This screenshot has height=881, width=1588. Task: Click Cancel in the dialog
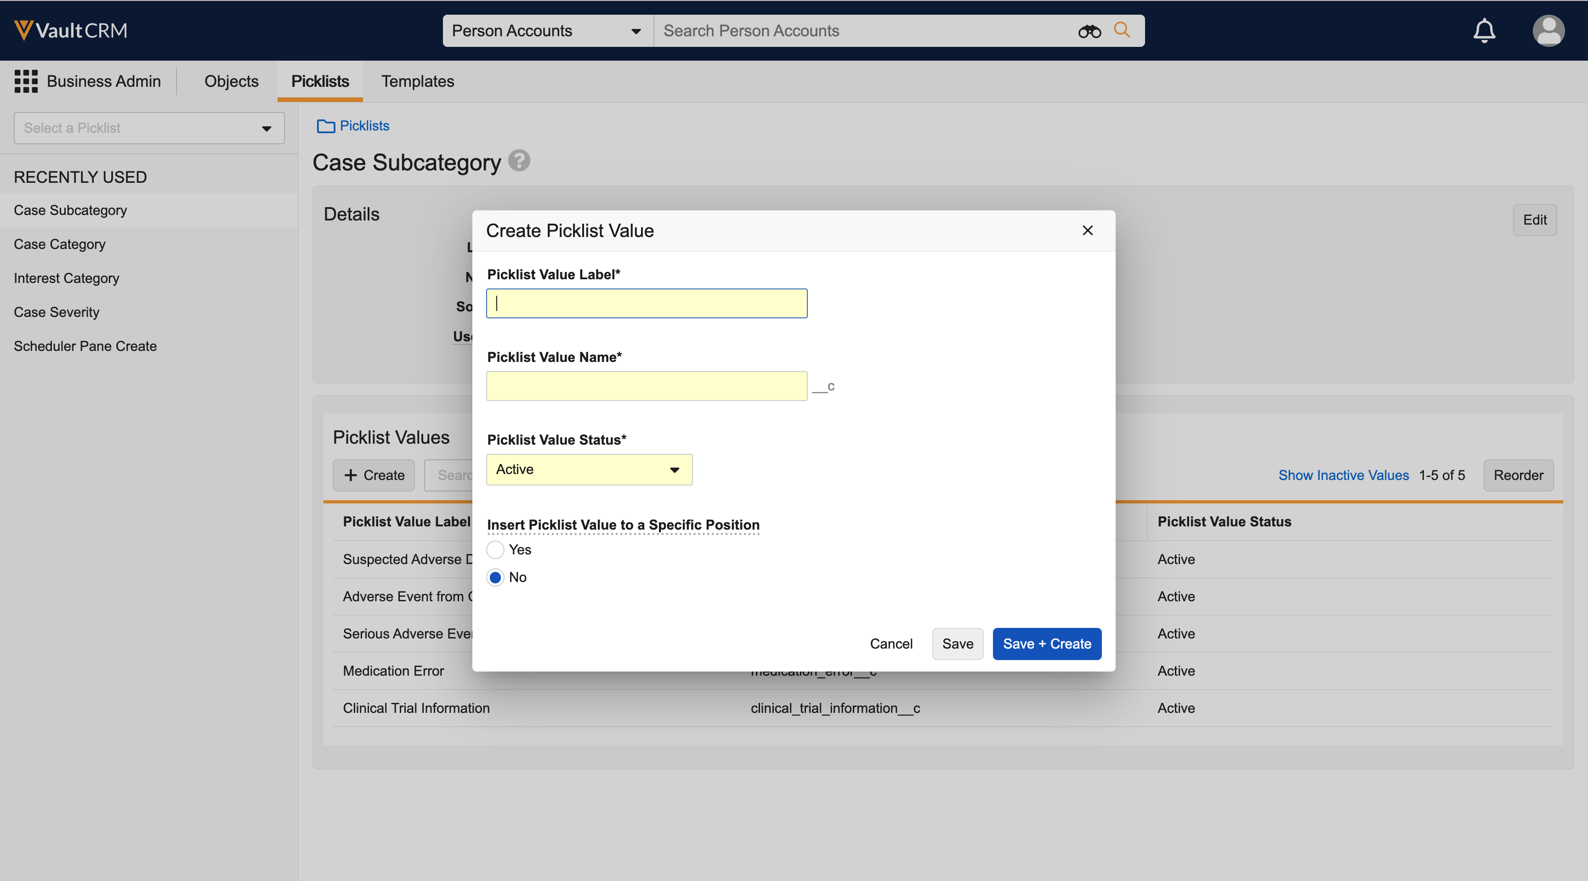[891, 644]
